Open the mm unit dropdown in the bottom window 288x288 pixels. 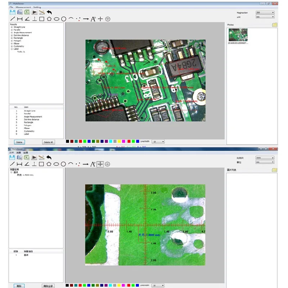[x=265, y=162]
